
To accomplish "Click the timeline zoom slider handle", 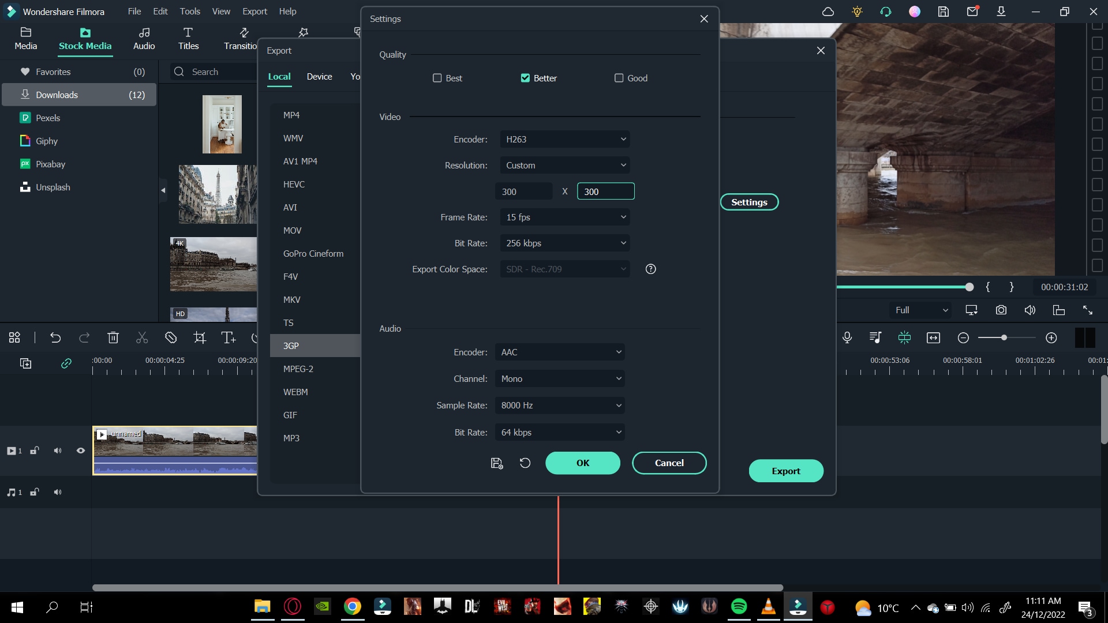I will point(1004,338).
